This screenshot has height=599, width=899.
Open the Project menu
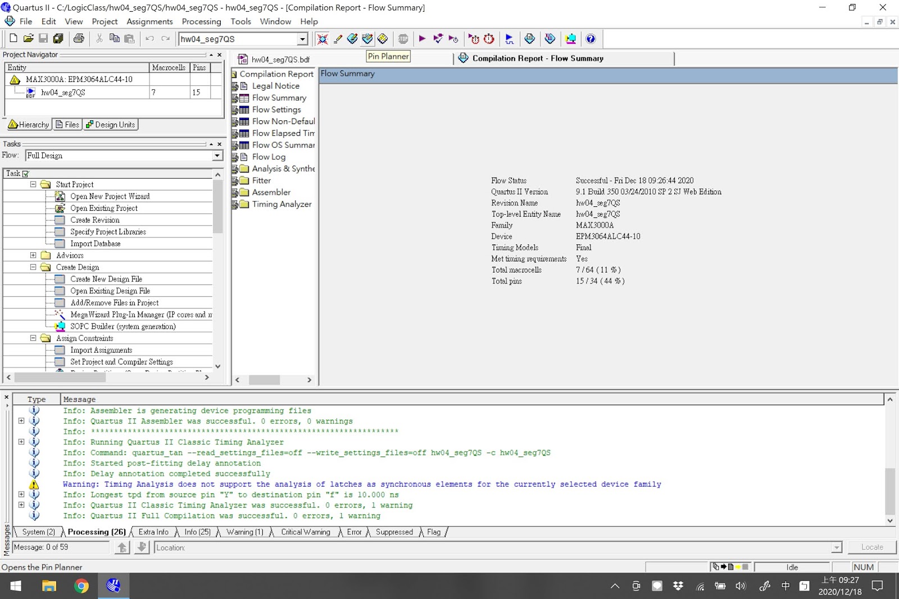coord(105,21)
